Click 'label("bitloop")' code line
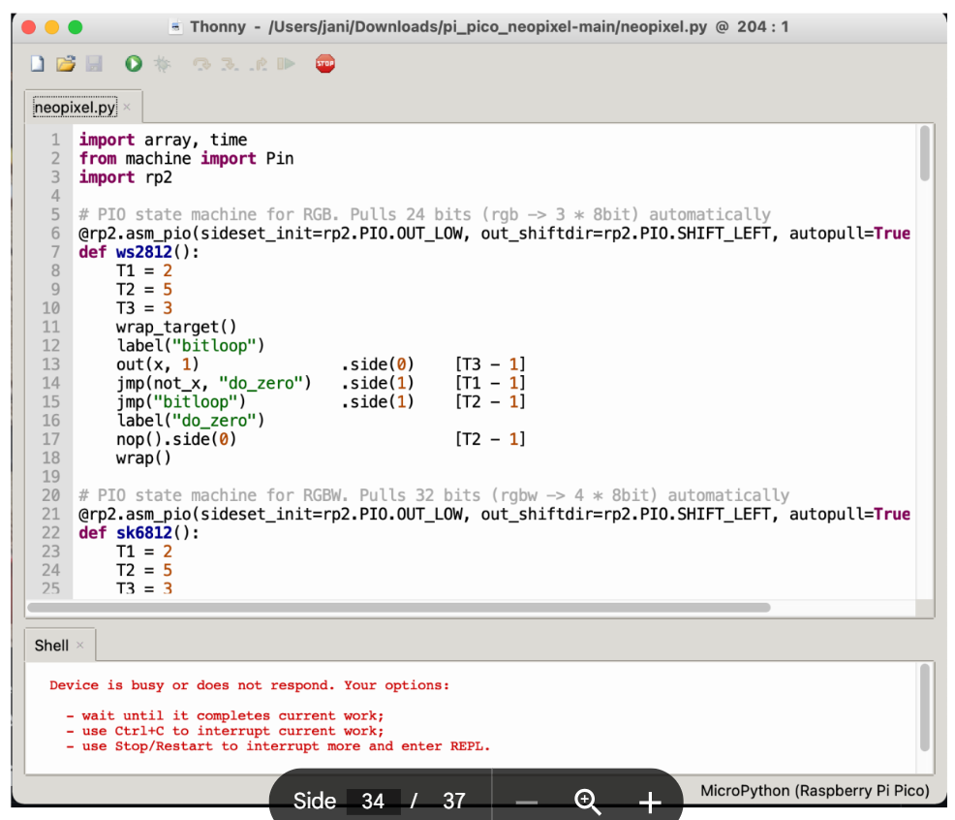 pyautogui.click(x=191, y=346)
